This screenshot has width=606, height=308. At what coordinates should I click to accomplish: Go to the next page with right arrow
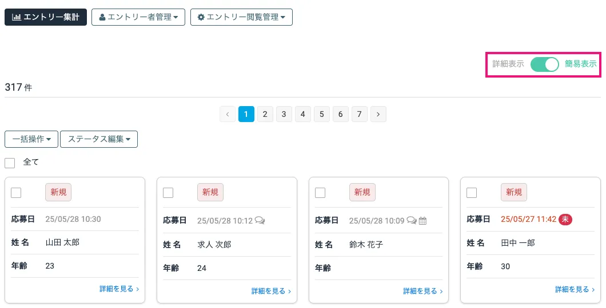point(378,114)
